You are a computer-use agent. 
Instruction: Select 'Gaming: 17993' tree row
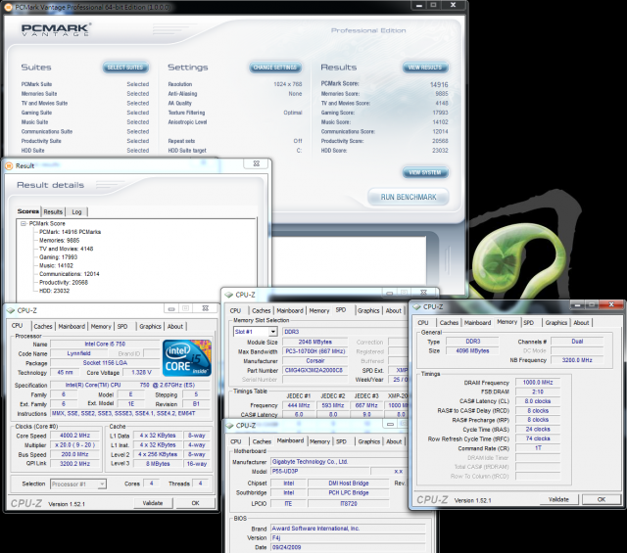coord(59,257)
